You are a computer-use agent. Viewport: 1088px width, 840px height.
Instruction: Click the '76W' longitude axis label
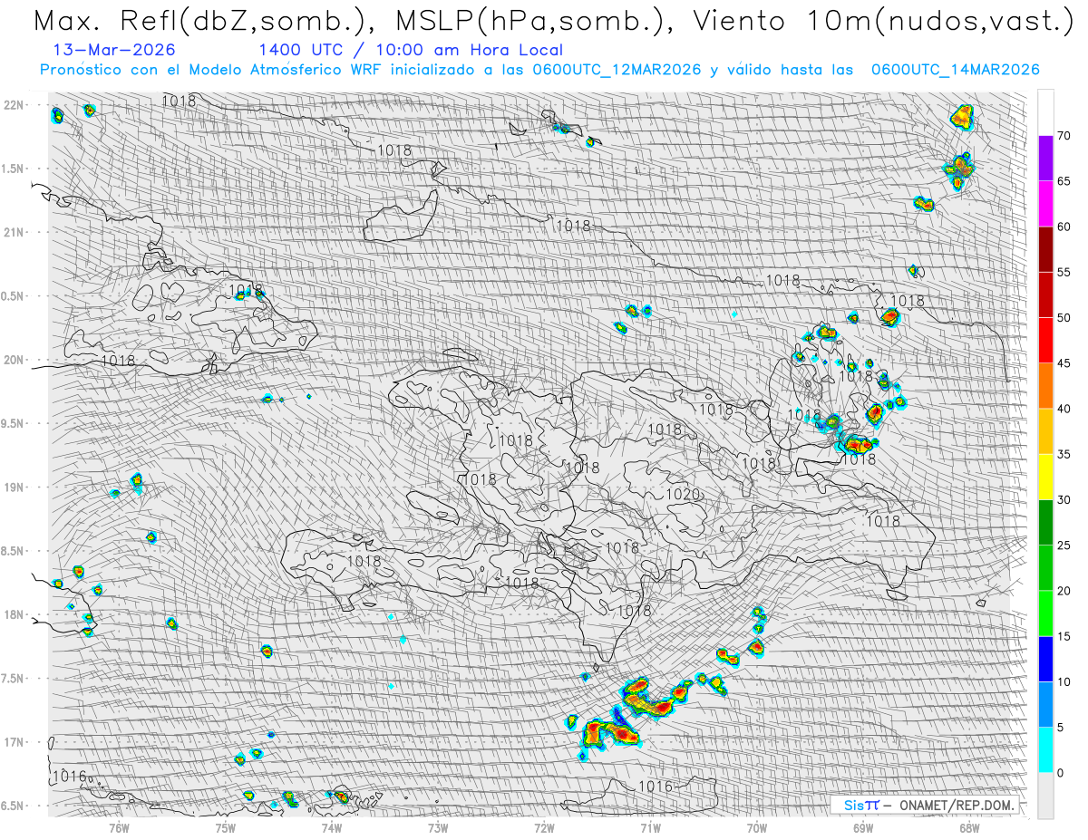click(x=119, y=827)
